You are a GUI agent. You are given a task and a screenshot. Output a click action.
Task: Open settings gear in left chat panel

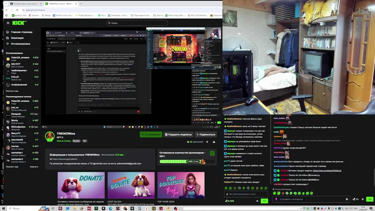(257, 201)
